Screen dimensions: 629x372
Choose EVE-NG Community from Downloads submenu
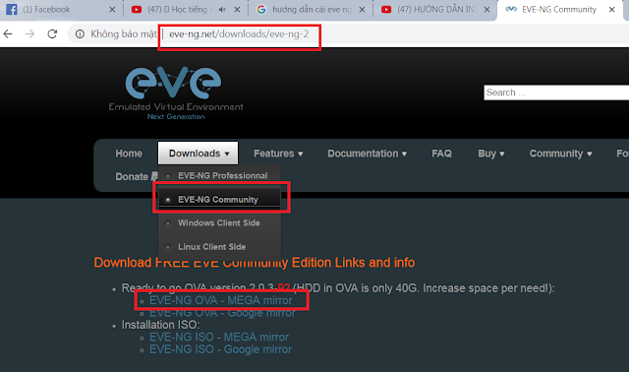point(219,199)
